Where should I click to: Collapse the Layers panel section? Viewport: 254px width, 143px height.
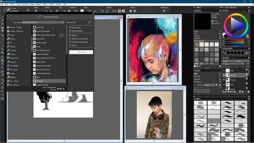click(224, 58)
